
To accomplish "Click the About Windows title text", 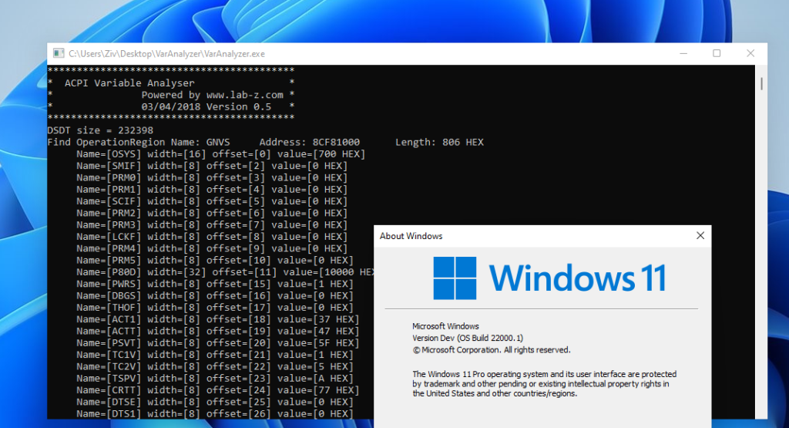I will tap(411, 236).
